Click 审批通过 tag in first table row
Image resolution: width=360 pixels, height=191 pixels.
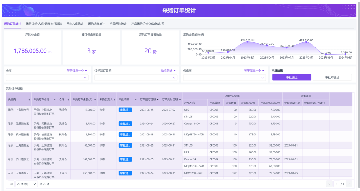pos(125,110)
